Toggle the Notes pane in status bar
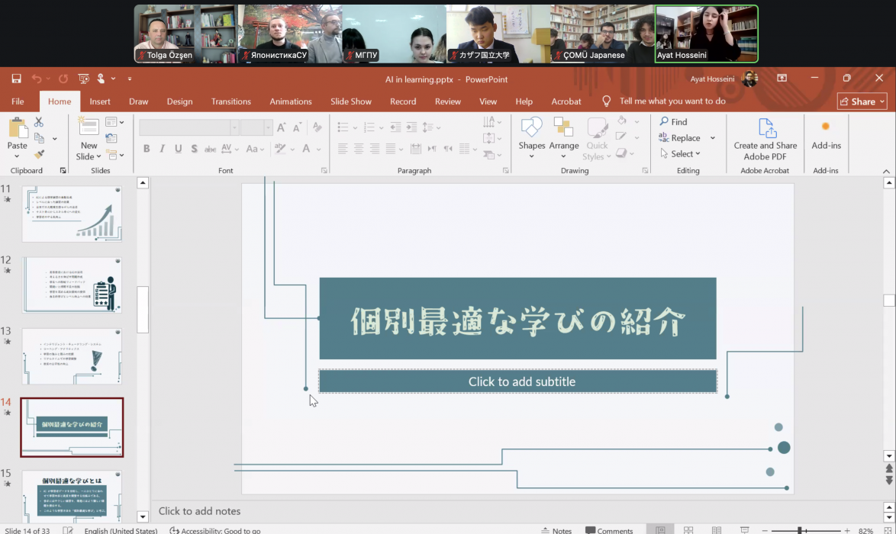 556,530
